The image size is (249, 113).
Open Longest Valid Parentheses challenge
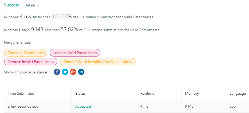point(75,53)
